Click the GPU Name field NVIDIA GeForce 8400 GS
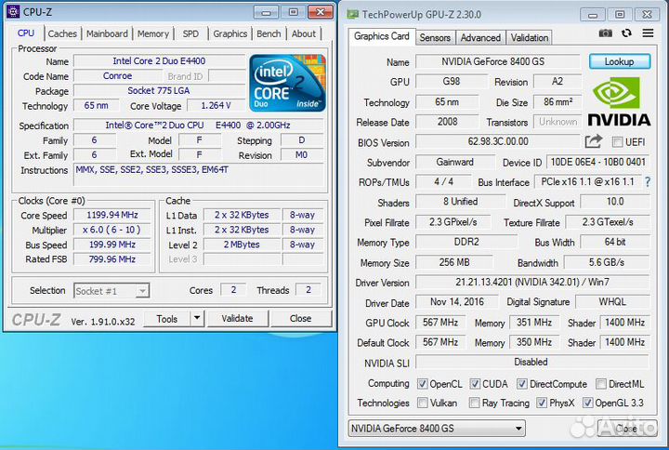 pos(497,62)
